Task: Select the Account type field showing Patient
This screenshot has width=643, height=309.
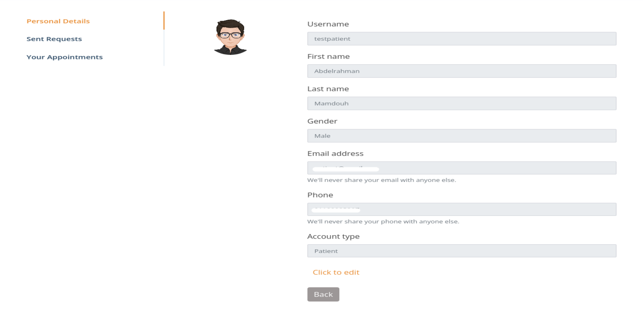Action: 462,251
